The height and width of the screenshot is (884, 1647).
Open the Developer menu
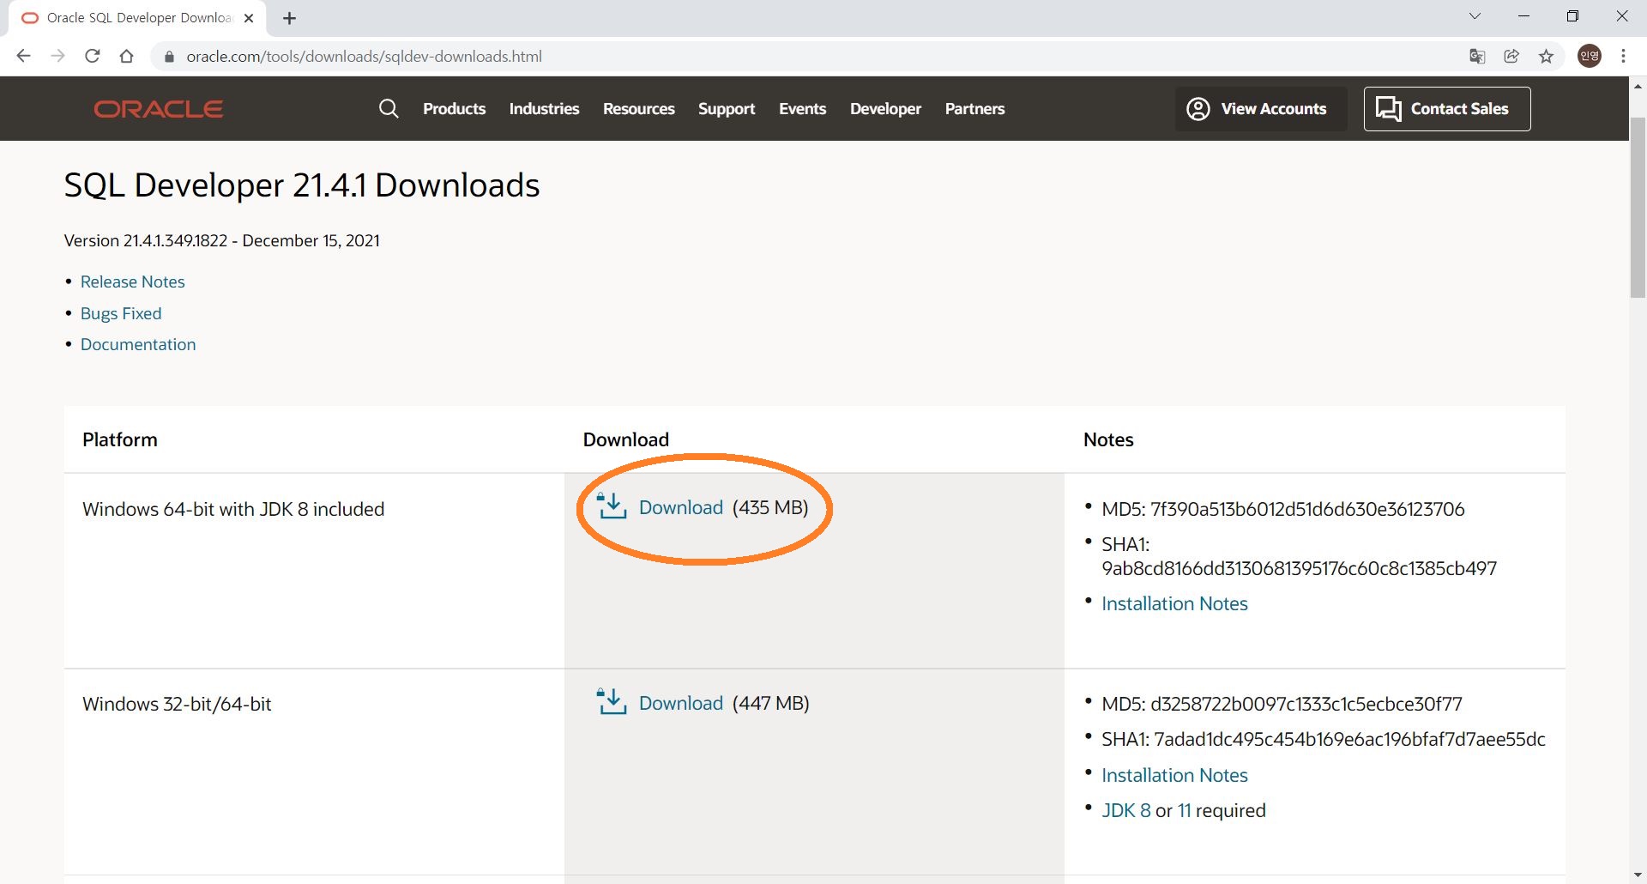pos(885,109)
